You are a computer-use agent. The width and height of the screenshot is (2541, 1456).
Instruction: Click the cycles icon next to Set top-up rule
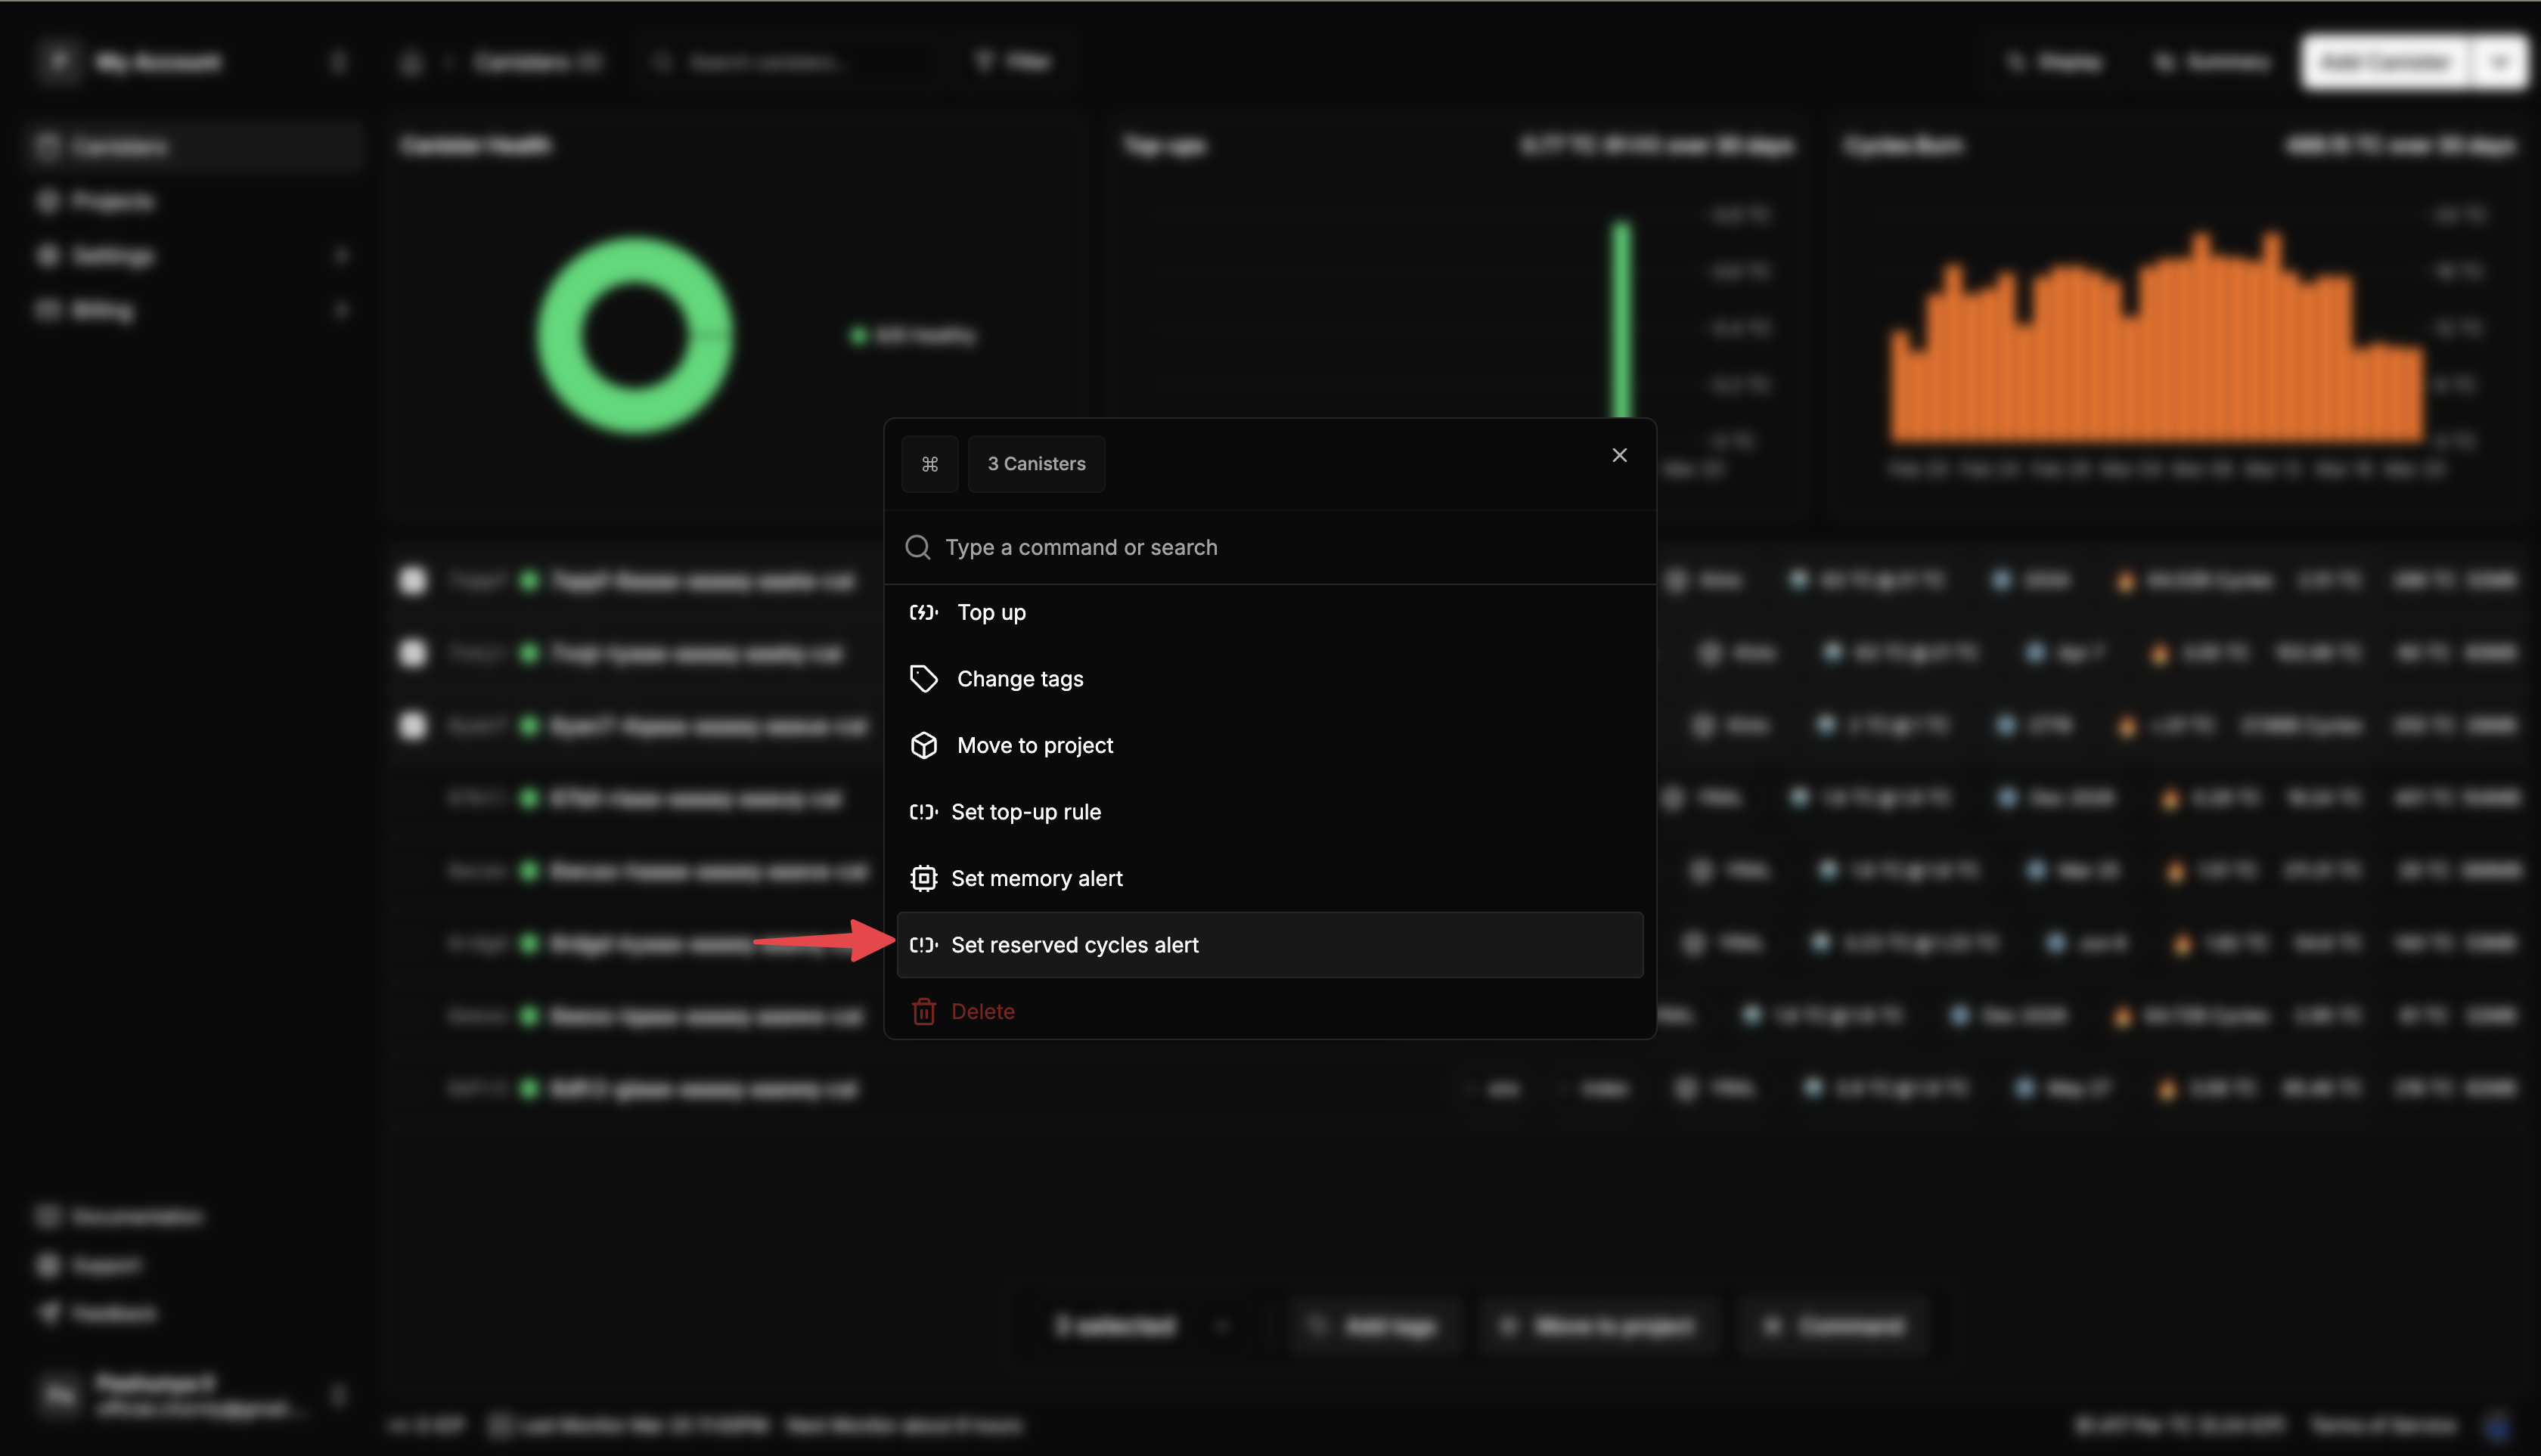923,811
